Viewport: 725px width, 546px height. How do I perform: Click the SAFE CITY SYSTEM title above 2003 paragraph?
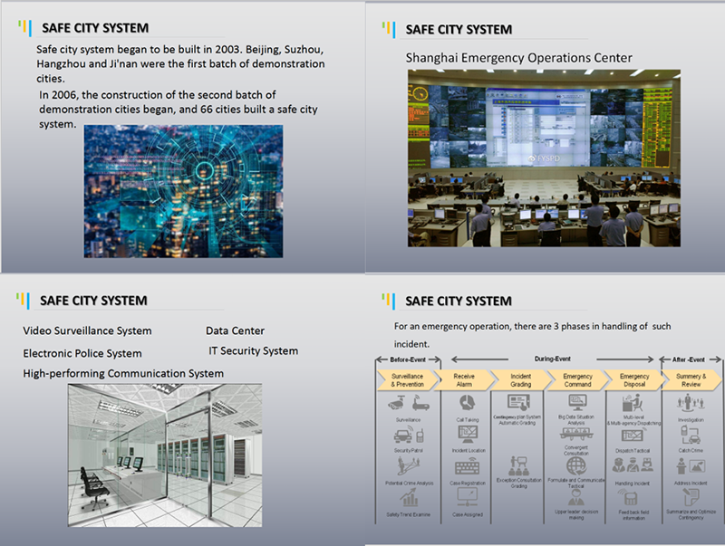pyautogui.click(x=95, y=28)
